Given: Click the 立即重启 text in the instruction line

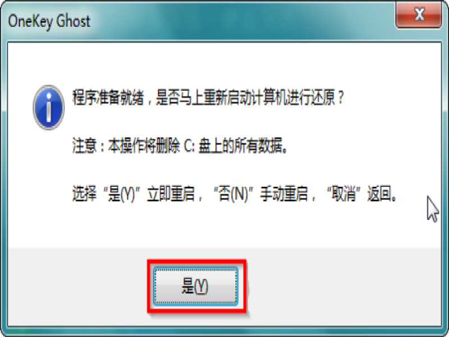Looking at the screenshot, I should coord(171,194).
